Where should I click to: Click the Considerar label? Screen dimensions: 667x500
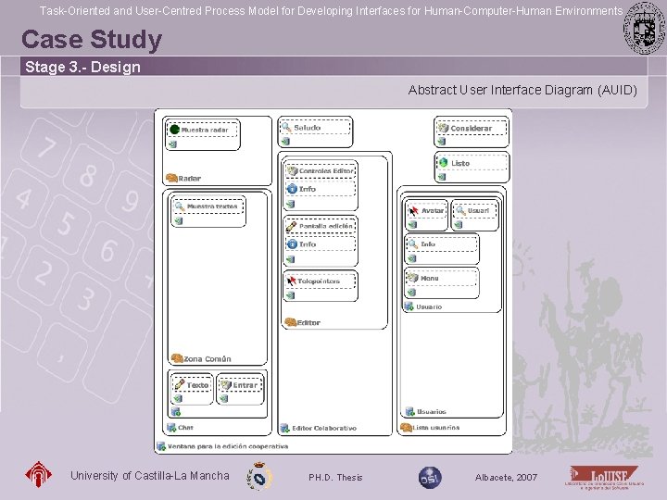pyautogui.click(x=471, y=128)
